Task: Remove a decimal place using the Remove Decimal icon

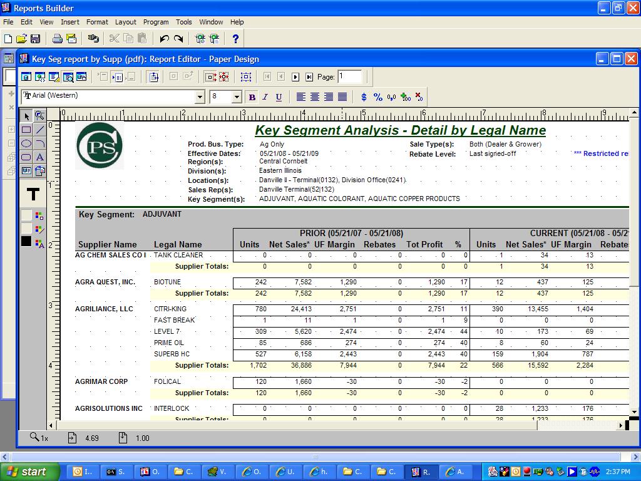Action: [418, 97]
